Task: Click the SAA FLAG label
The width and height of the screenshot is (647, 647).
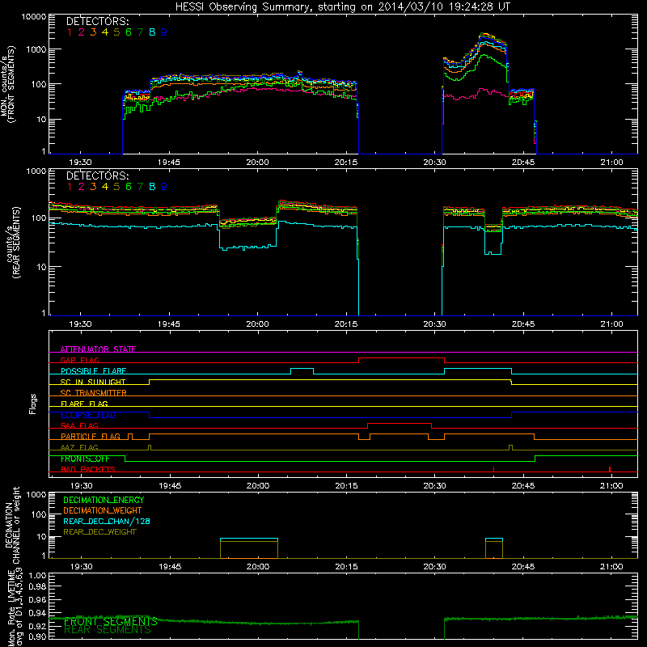Action: [x=79, y=425]
